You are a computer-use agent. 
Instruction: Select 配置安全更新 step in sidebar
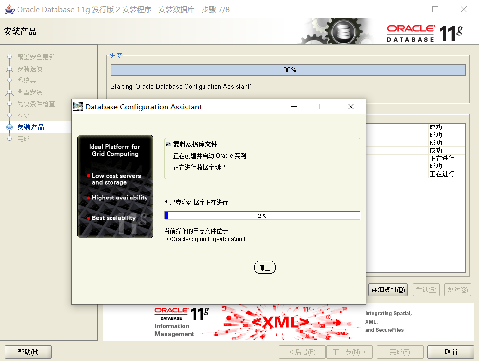point(36,57)
